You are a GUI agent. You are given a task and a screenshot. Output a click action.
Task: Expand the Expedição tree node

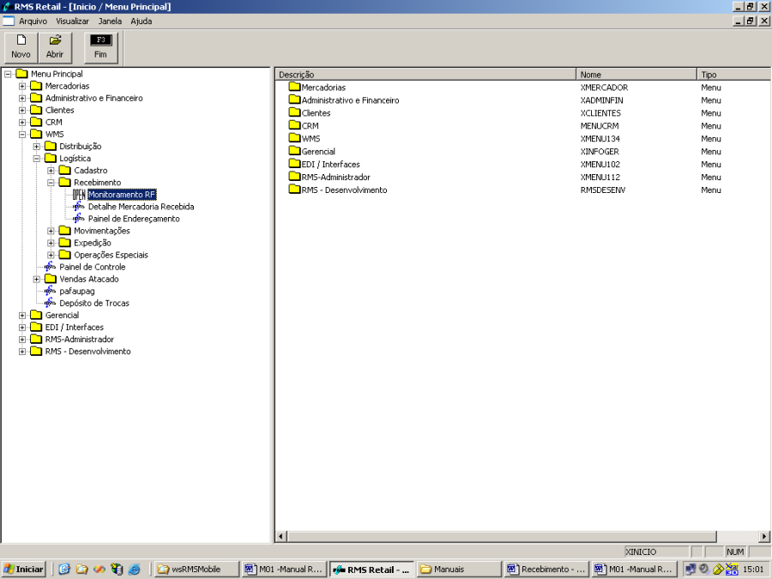tap(51, 243)
